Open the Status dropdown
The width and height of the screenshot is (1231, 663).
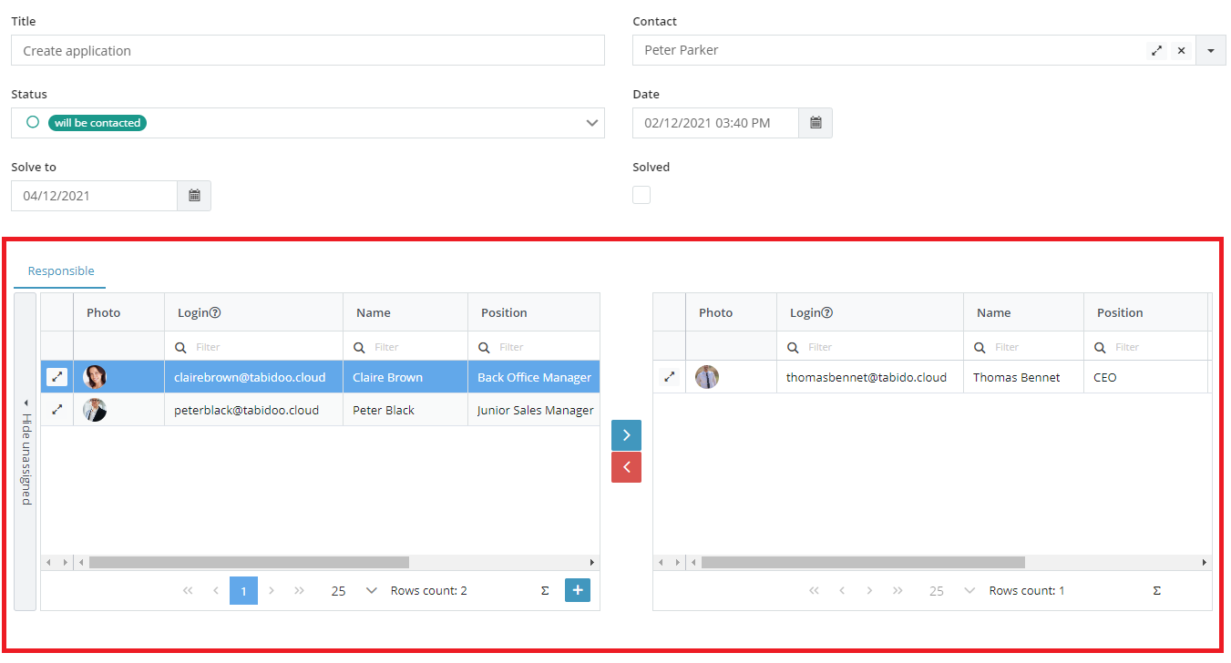[x=592, y=123]
